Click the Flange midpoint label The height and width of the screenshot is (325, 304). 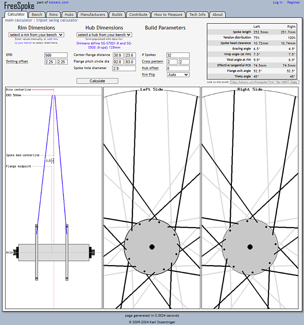[19, 167]
